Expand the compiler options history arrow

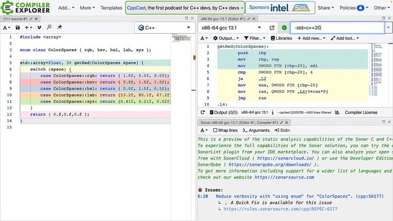[x=388, y=28]
